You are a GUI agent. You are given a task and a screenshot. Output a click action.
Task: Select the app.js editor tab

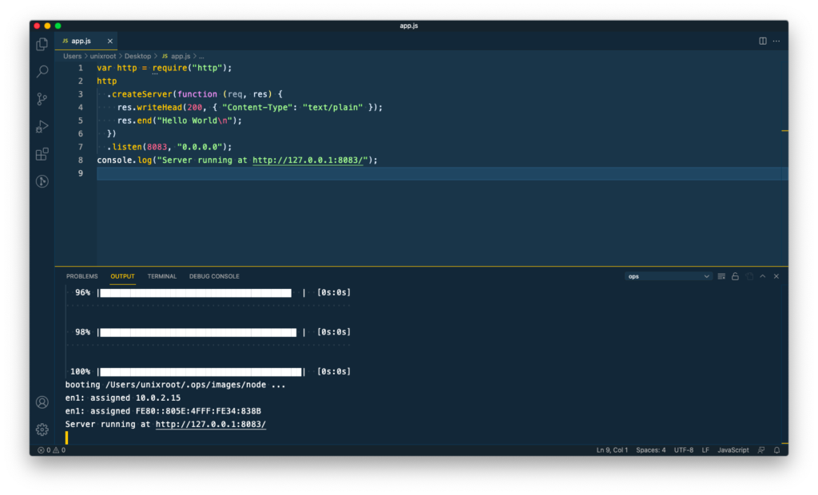(x=86, y=41)
